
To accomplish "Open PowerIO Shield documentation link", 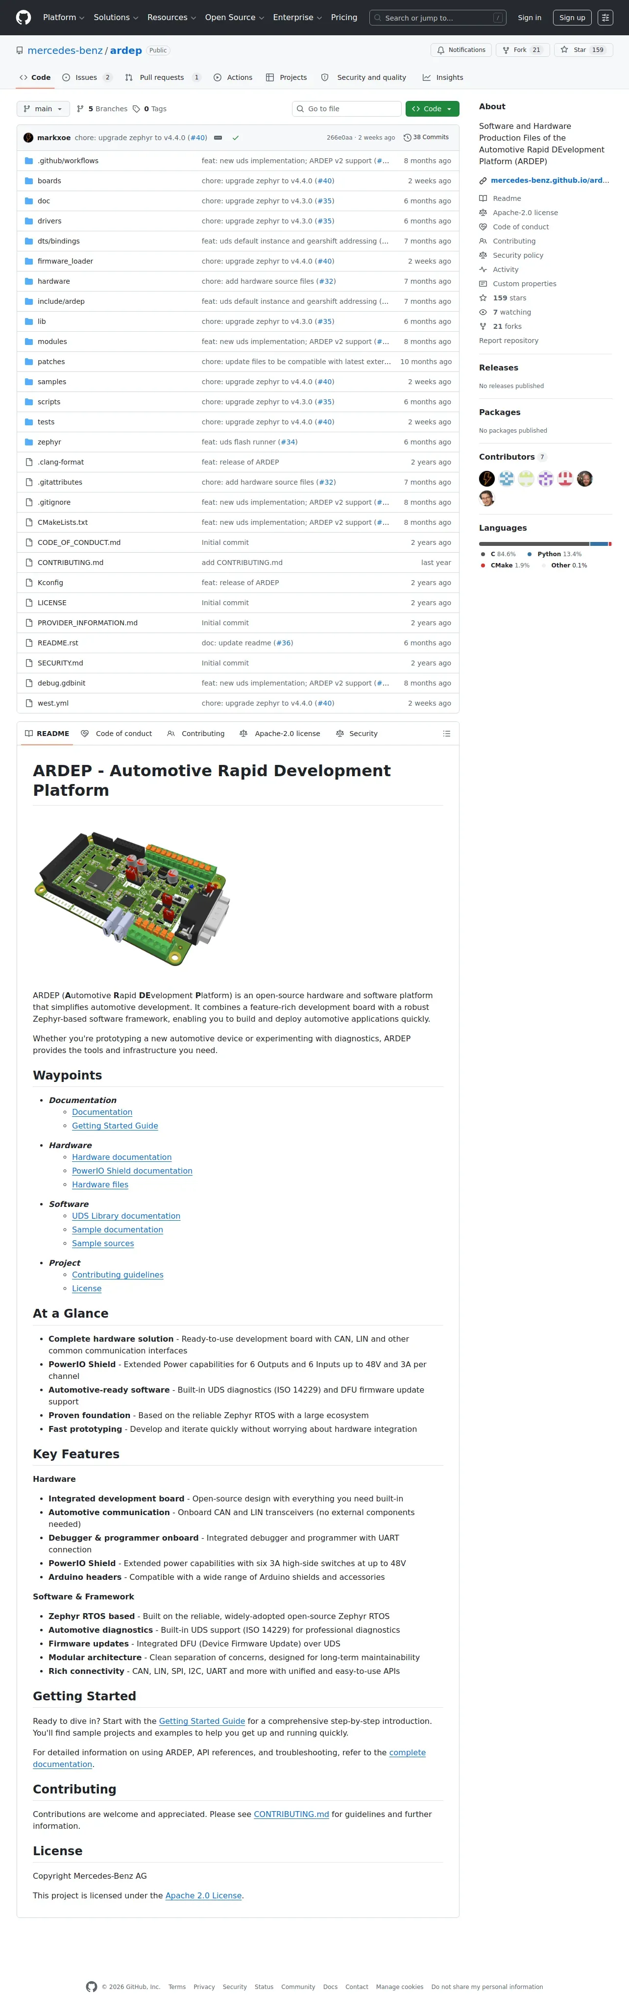I will (132, 1171).
